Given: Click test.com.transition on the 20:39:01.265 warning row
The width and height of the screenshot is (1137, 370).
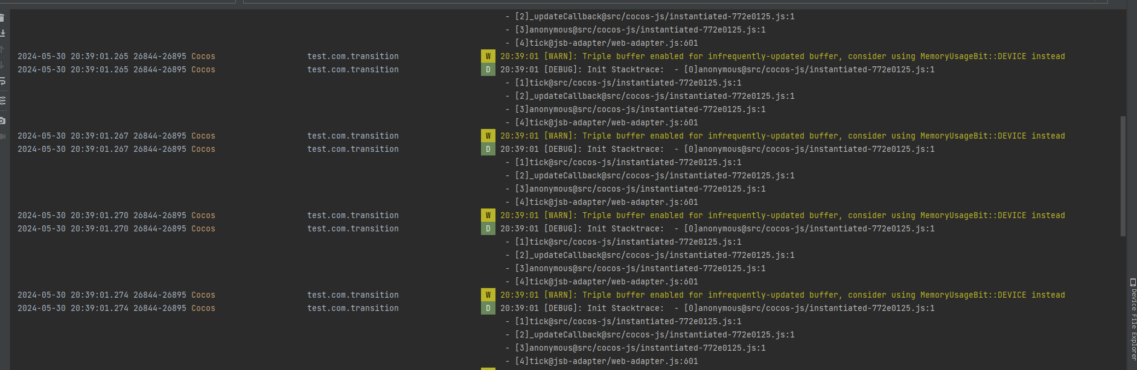Looking at the screenshot, I should click(353, 56).
